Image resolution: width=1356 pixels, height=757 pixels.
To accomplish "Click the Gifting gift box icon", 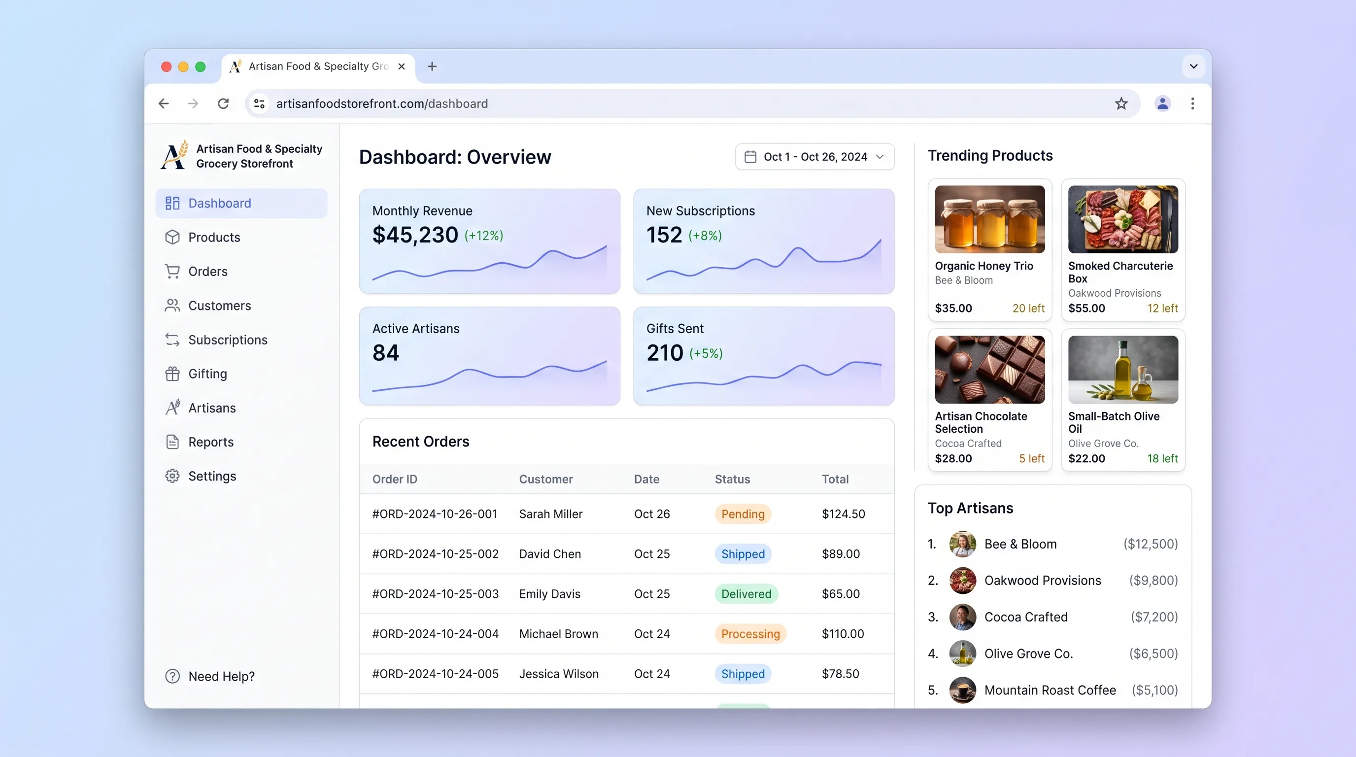I will point(172,374).
